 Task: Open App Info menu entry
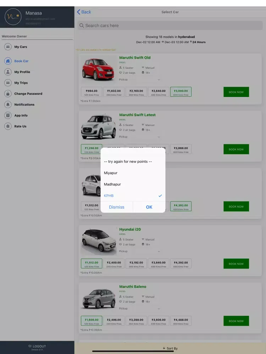21,115
